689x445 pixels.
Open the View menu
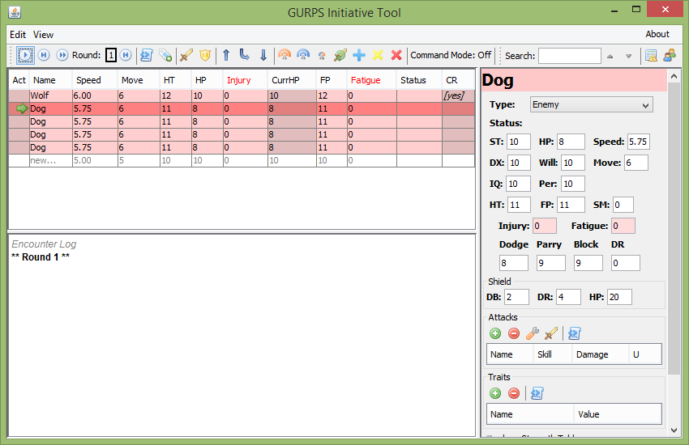pyautogui.click(x=43, y=35)
